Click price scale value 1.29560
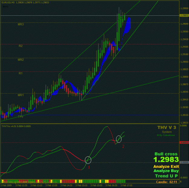Viewport: 189px width, 188px height. [x=184, y=31]
